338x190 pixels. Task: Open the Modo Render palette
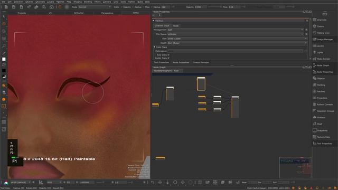322,59
